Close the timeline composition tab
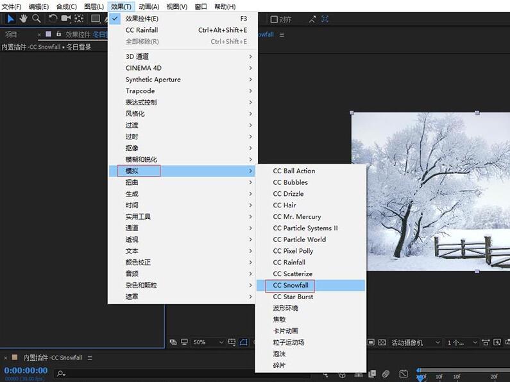The height and width of the screenshot is (382, 510). [x=6, y=358]
